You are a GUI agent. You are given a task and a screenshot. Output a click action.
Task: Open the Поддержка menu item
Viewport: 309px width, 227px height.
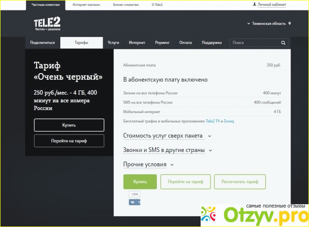pyautogui.click(x=212, y=43)
